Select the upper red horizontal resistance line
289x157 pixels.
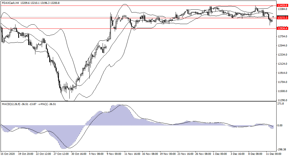pyautogui.click(x=138, y=6)
